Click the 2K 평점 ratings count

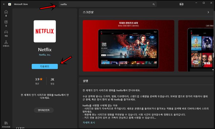point(52,81)
